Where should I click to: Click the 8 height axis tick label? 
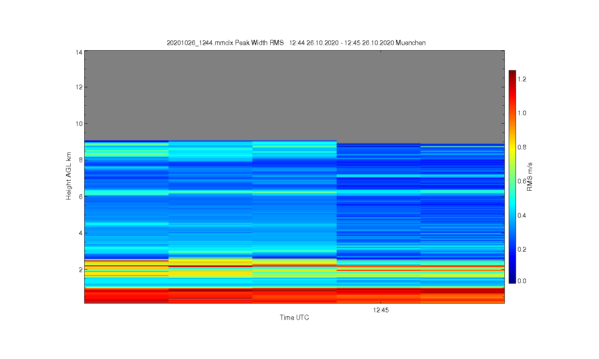click(81, 160)
